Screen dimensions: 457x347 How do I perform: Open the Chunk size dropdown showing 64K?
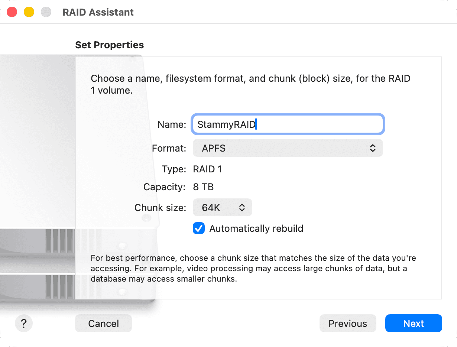click(222, 207)
